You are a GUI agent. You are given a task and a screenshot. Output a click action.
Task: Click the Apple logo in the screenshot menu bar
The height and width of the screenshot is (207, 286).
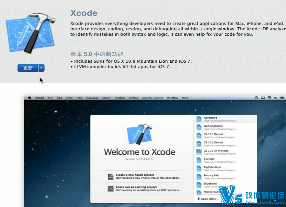point(30,98)
